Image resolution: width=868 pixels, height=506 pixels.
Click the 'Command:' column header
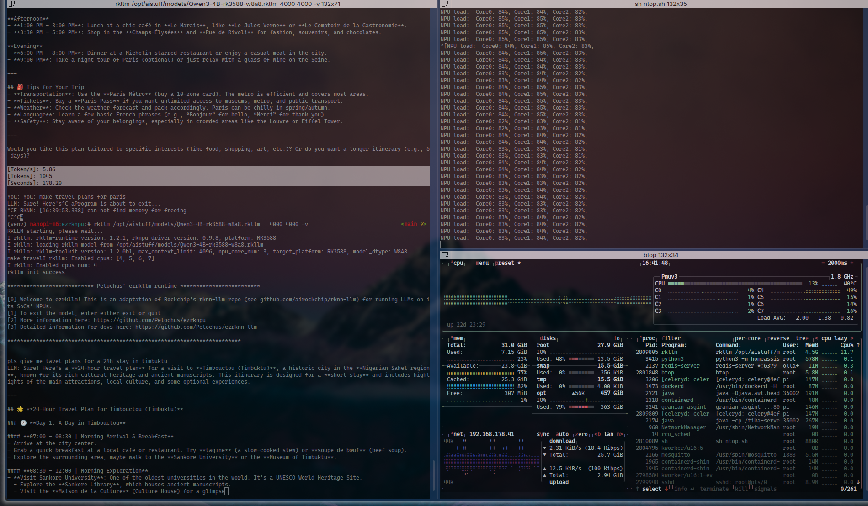tap(728, 345)
